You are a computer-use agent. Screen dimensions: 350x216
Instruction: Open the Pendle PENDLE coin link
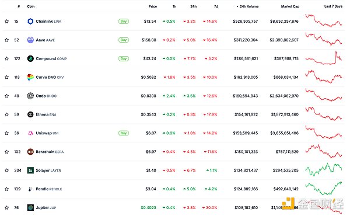pos(48,189)
